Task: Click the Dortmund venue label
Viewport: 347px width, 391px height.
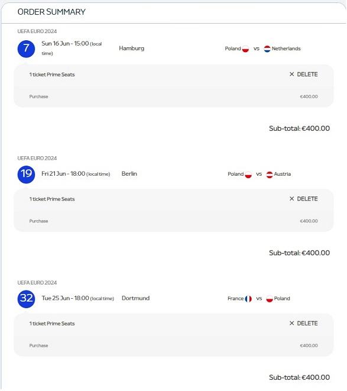Action: click(135, 298)
